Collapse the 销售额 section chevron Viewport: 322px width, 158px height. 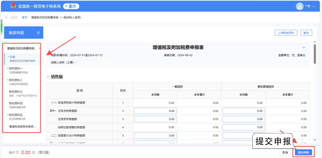(48, 77)
